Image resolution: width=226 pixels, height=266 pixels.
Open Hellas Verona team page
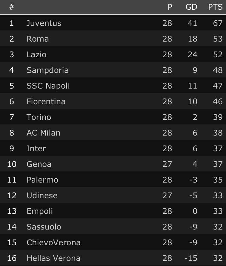pyautogui.click(x=53, y=258)
